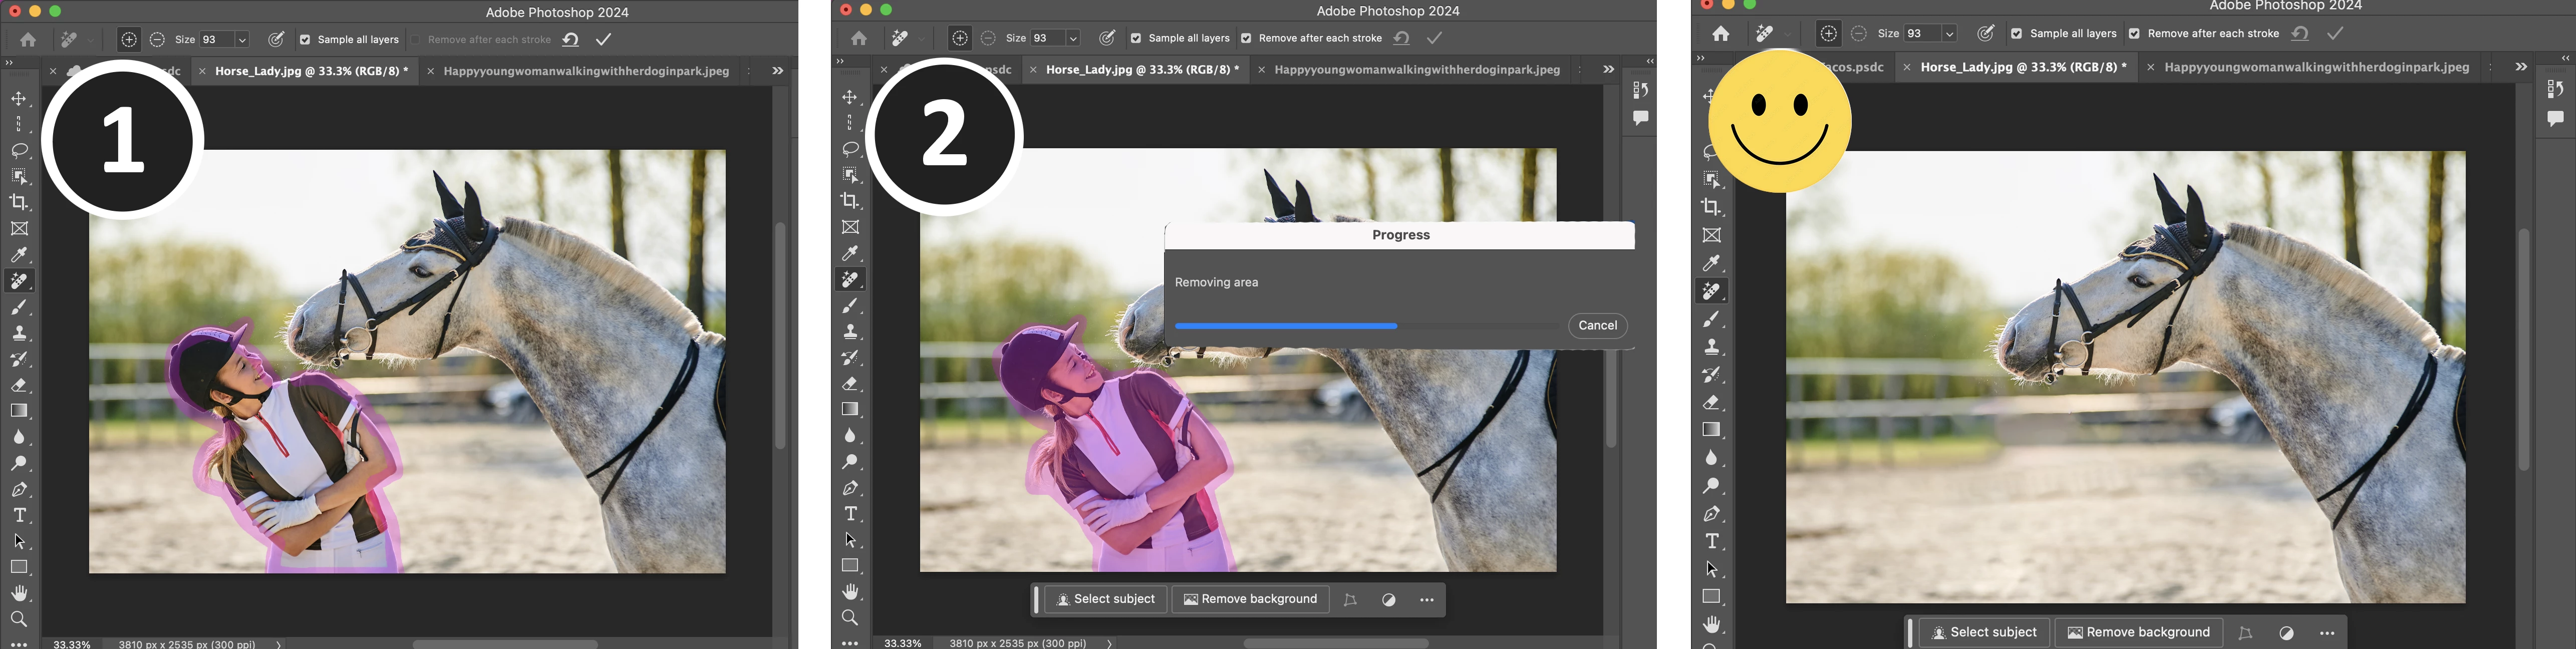Screen dimensions: 2576x649
Task: Click Remove background in smiley-face panel
Action: click(2138, 632)
